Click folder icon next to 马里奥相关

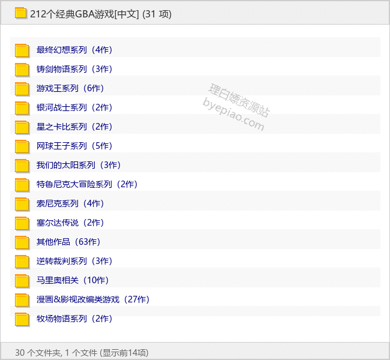pyautogui.click(x=22, y=281)
